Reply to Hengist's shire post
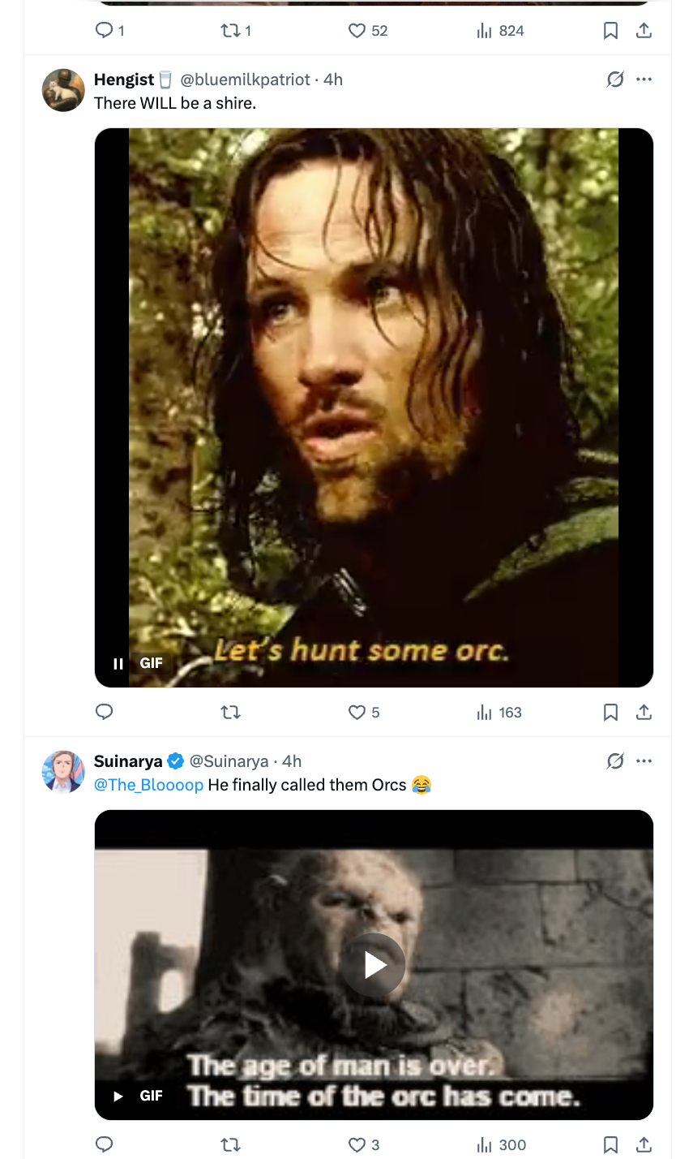This screenshot has height=1159, width=689. click(x=104, y=712)
